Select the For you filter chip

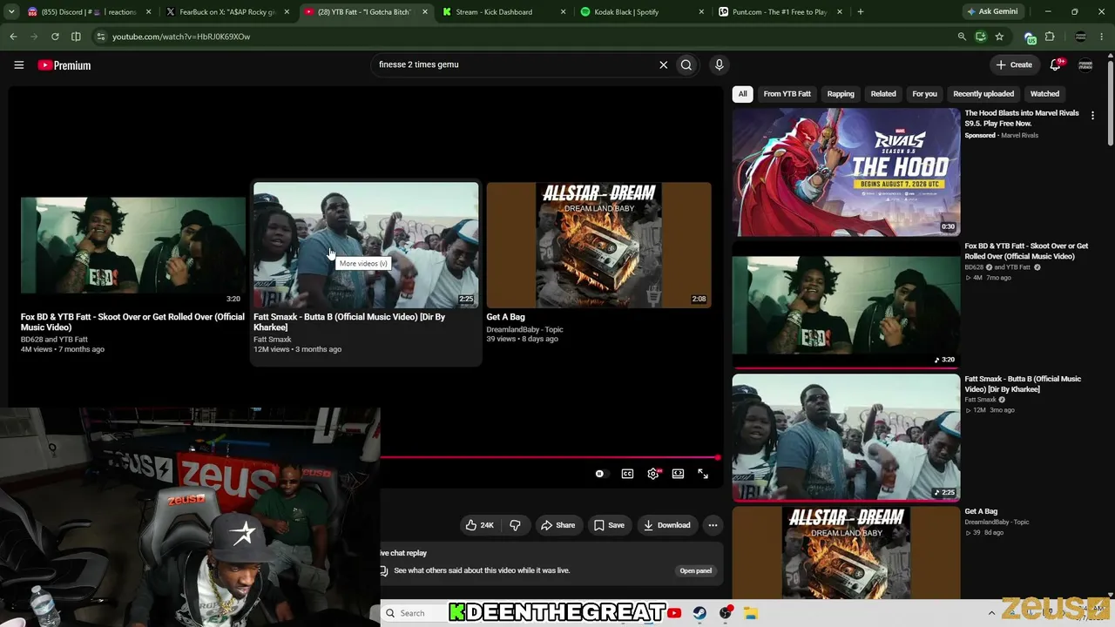pos(924,94)
